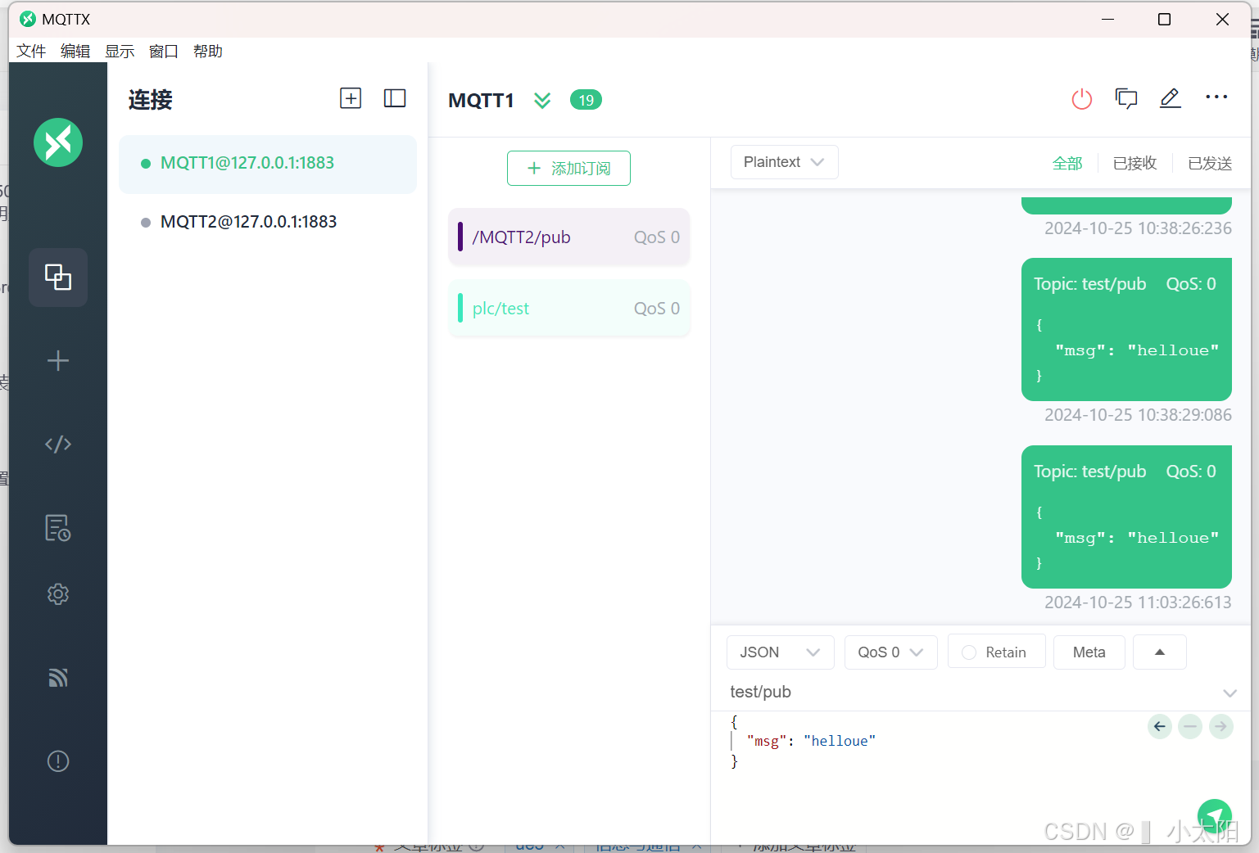Open the 帮助 menu

pyautogui.click(x=208, y=51)
